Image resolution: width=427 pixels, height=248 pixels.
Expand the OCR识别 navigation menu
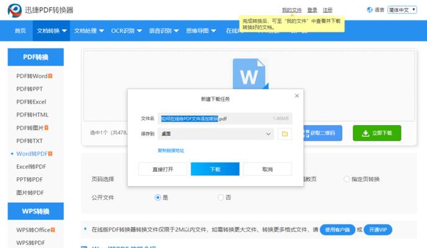(x=126, y=31)
